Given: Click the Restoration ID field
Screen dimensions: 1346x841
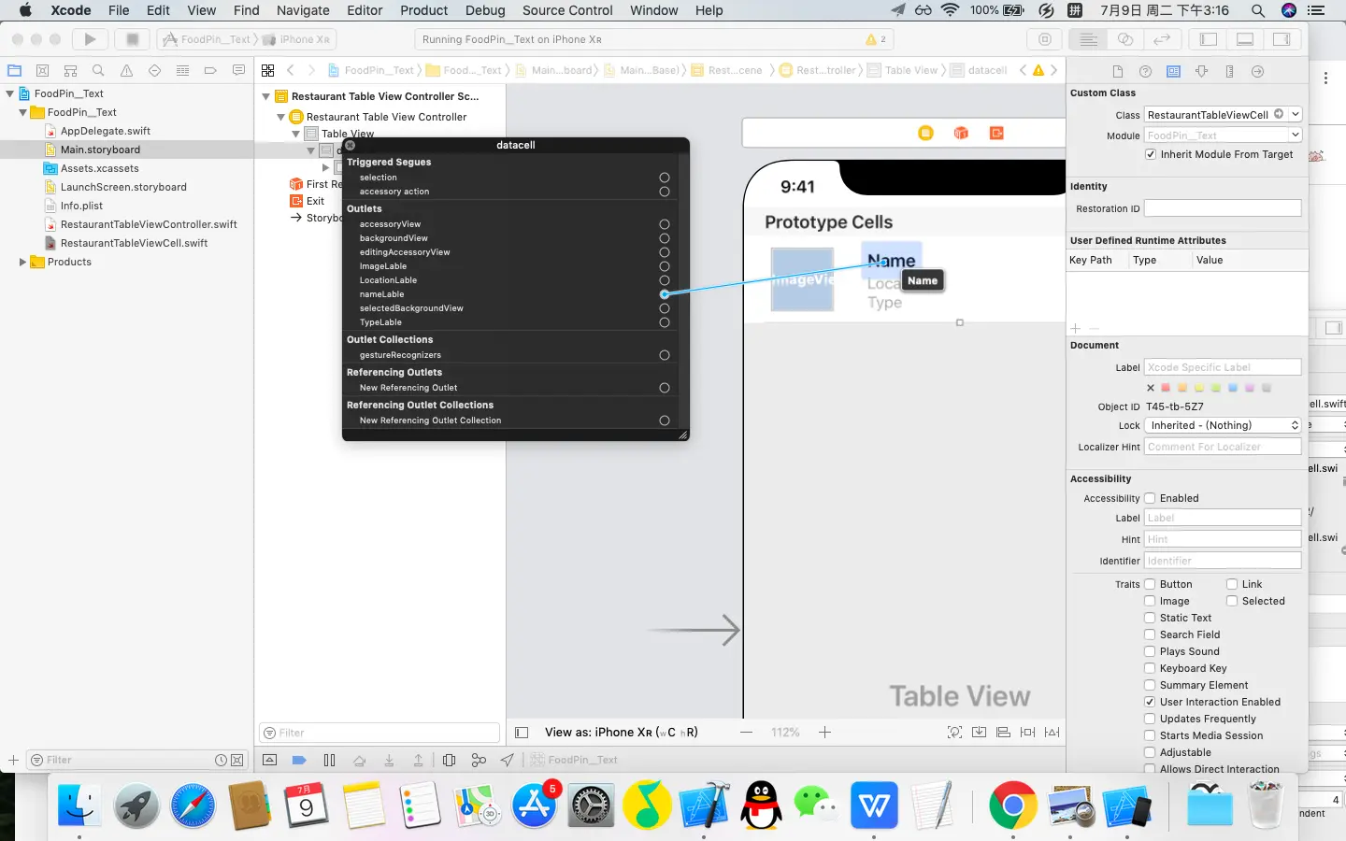Looking at the screenshot, I should pyautogui.click(x=1224, y=208).
